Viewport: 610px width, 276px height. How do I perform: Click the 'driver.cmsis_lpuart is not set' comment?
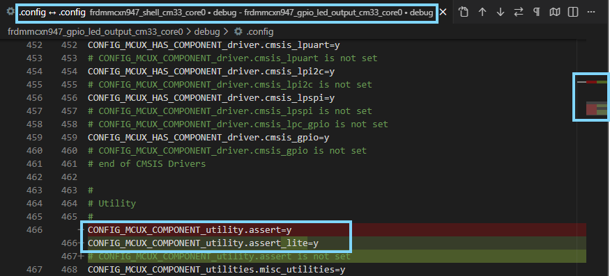(233, 58)
